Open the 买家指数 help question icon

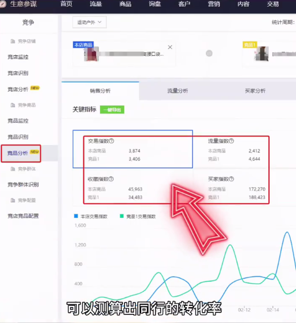(x=232, y=179)
